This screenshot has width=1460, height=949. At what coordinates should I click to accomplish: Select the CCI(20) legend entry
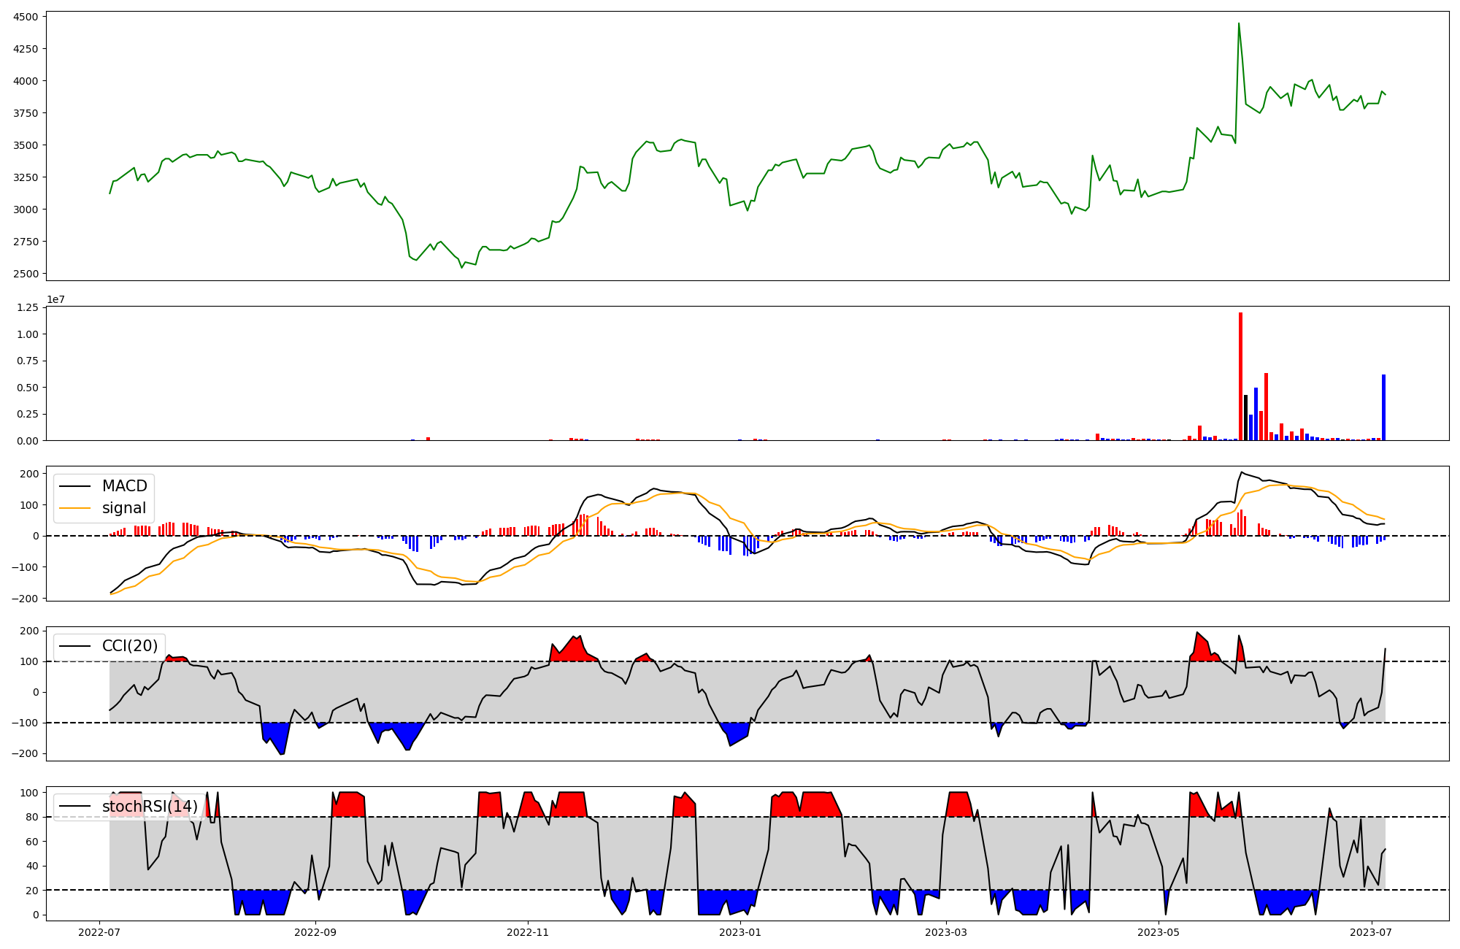click(x=129, y=646)
